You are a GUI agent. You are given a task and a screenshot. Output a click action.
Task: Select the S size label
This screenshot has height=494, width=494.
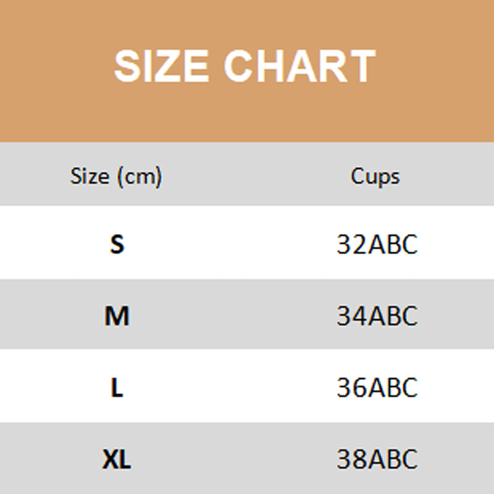point(117,245)
